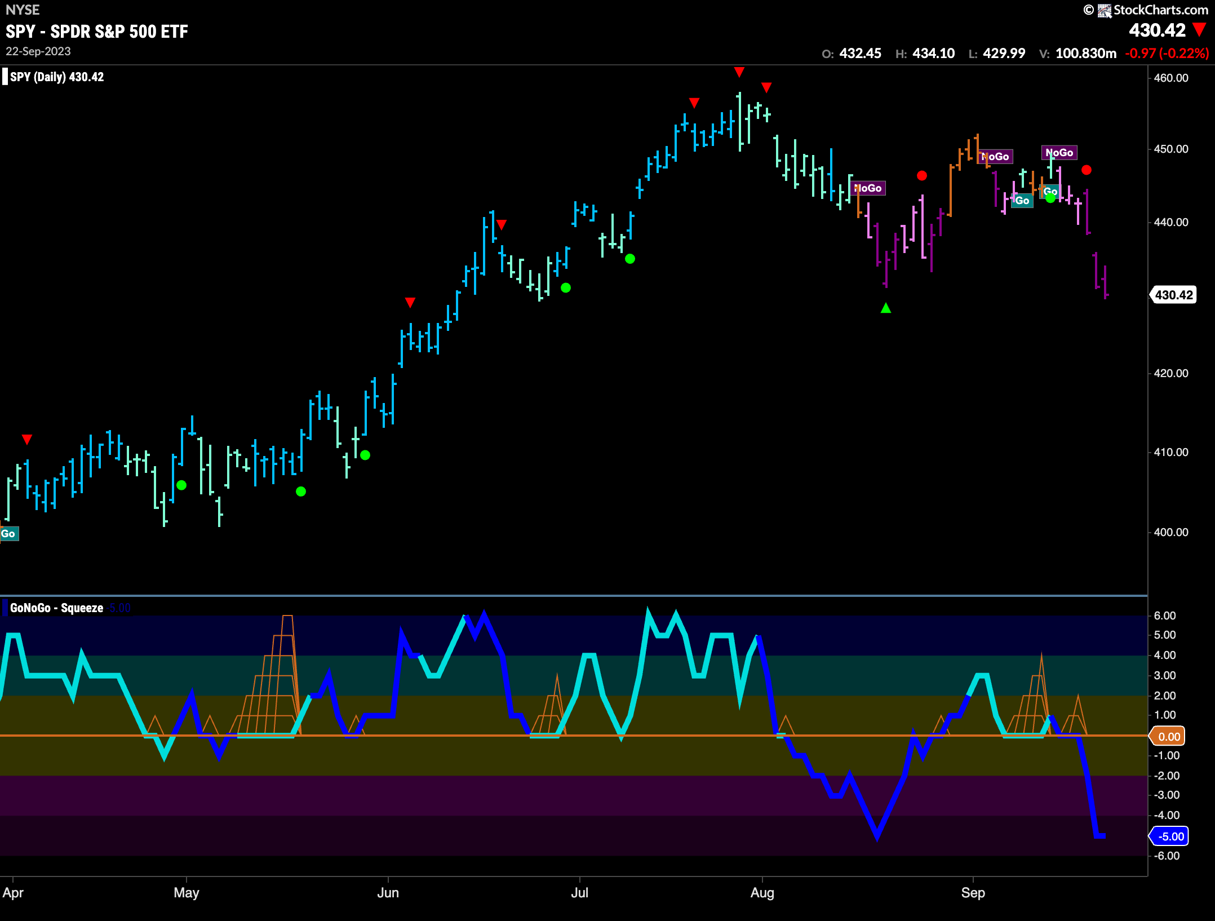Click the 430.42 current price tag

tap(1174, 295)
